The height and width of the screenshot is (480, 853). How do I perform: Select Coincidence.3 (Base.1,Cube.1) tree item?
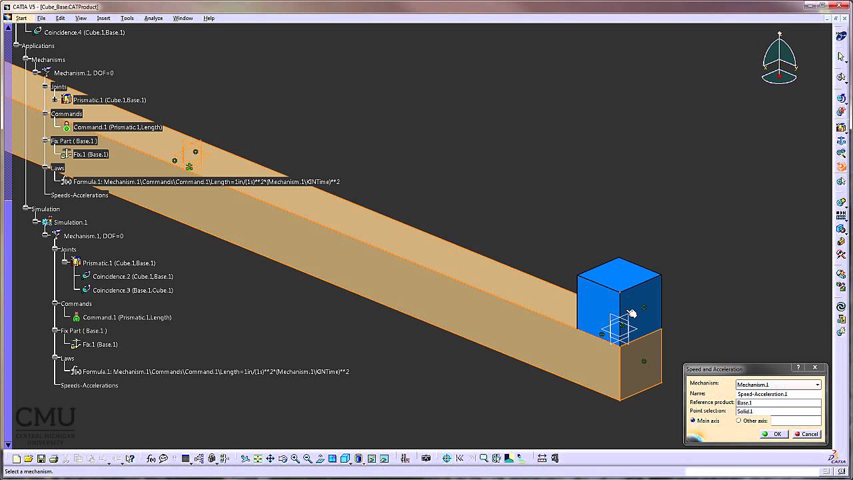pos(133,290)
